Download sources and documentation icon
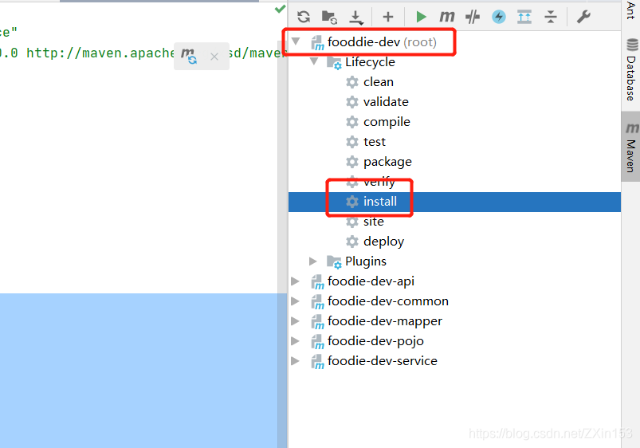Image resolution: width=640 pixels, height=448 pixels. [x=356, y=18]
